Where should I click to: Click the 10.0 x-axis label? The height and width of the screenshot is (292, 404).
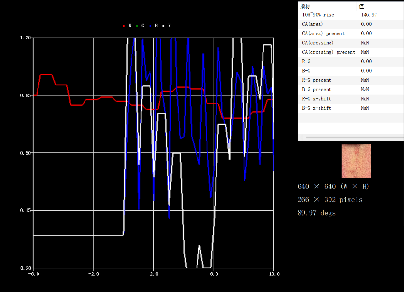pos(274,274)
